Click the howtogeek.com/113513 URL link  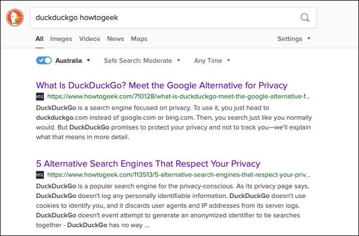pos(178,175)
